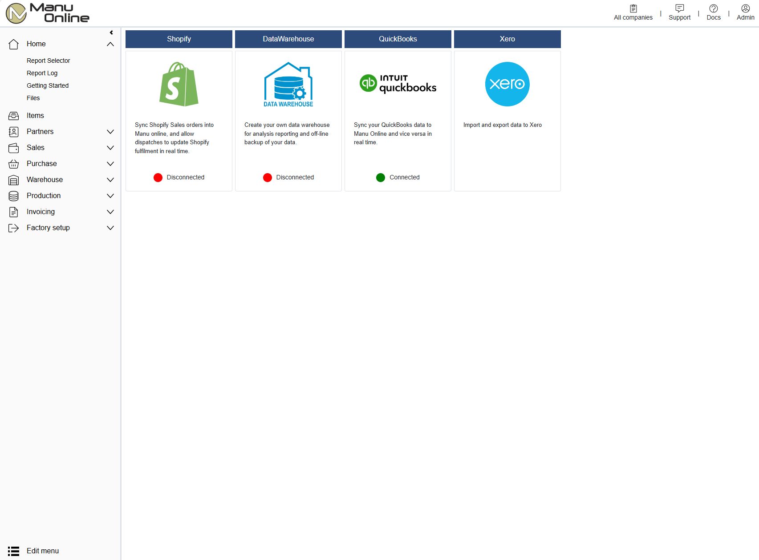759x560 pixels.
Task: Collapse the Home menu chevron
Action: (x=110, y=44)
